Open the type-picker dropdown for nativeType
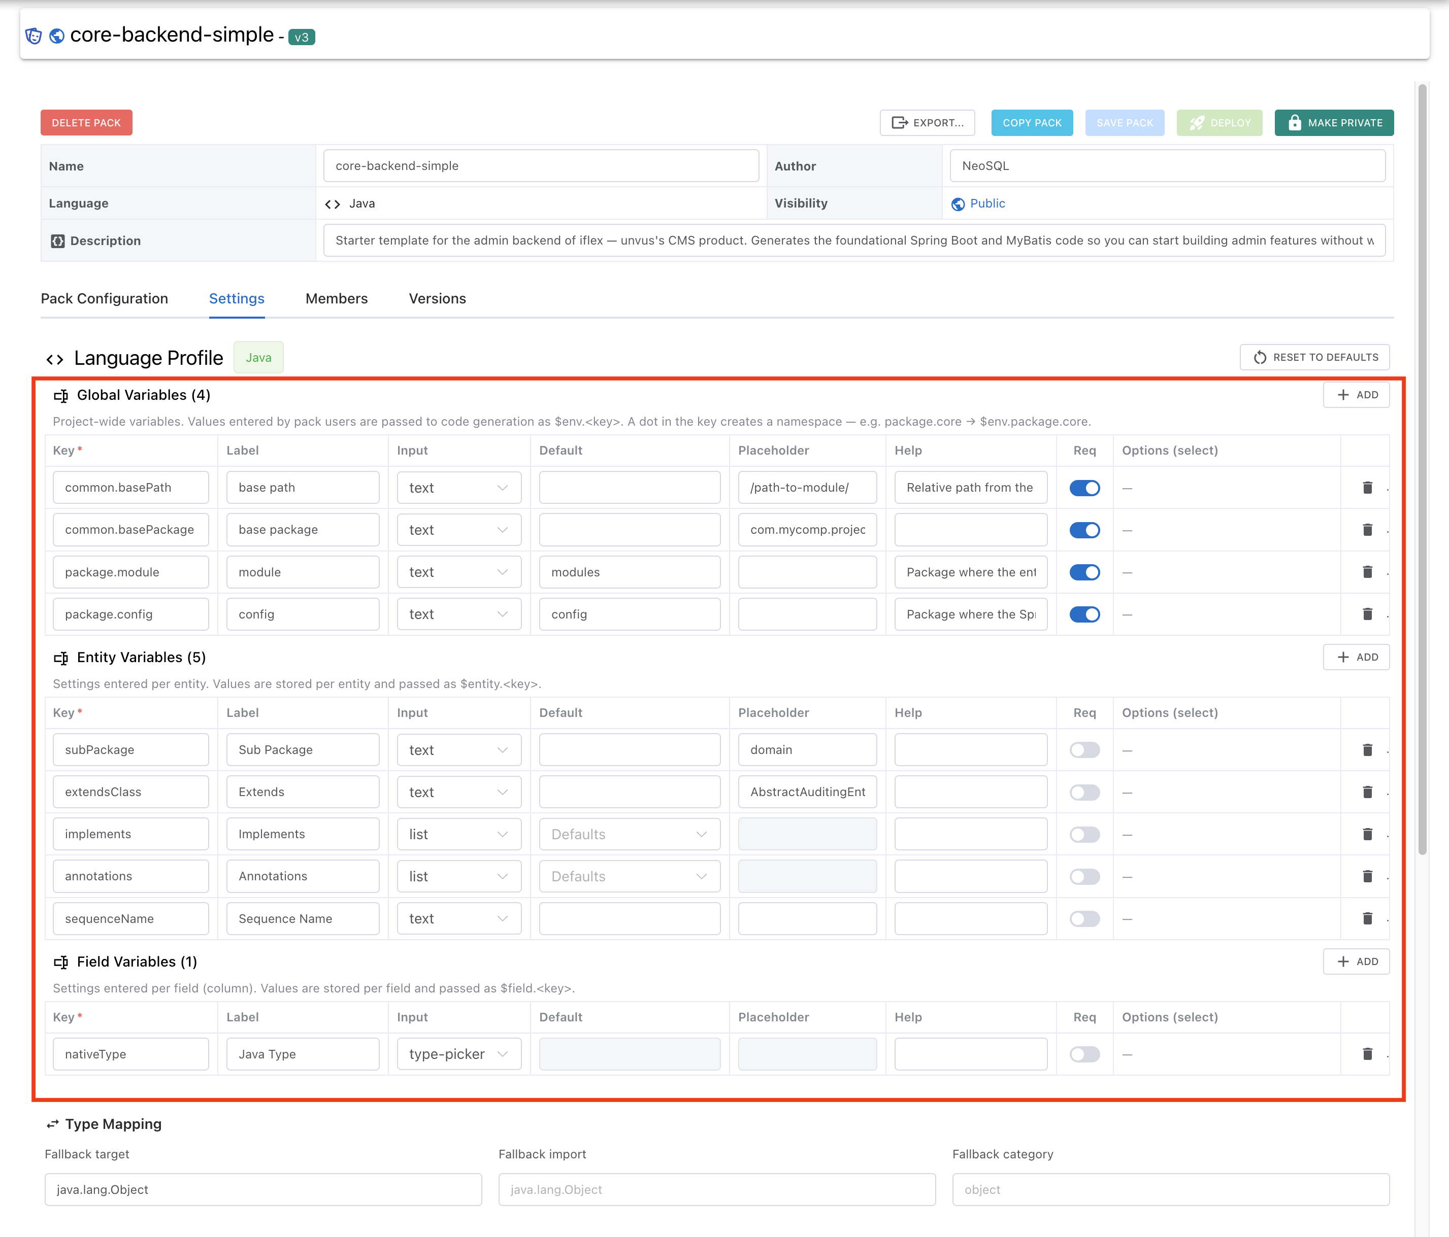Screen dimensions: 1449x1237 click(x=459, y=1054)
